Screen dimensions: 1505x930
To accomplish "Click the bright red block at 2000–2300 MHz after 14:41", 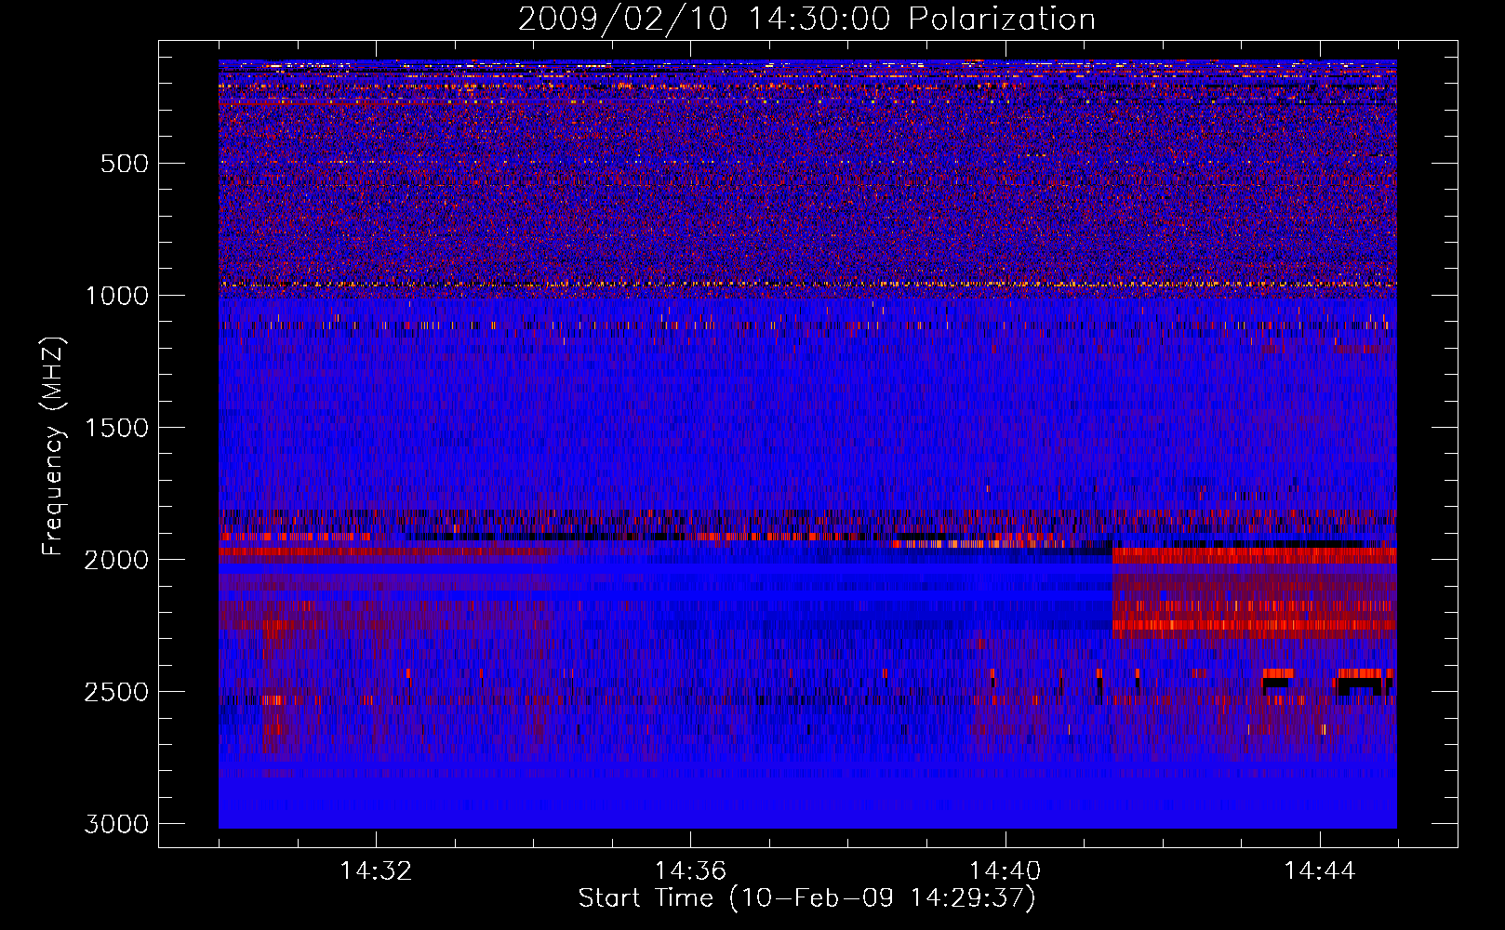I will [1254, 592].
